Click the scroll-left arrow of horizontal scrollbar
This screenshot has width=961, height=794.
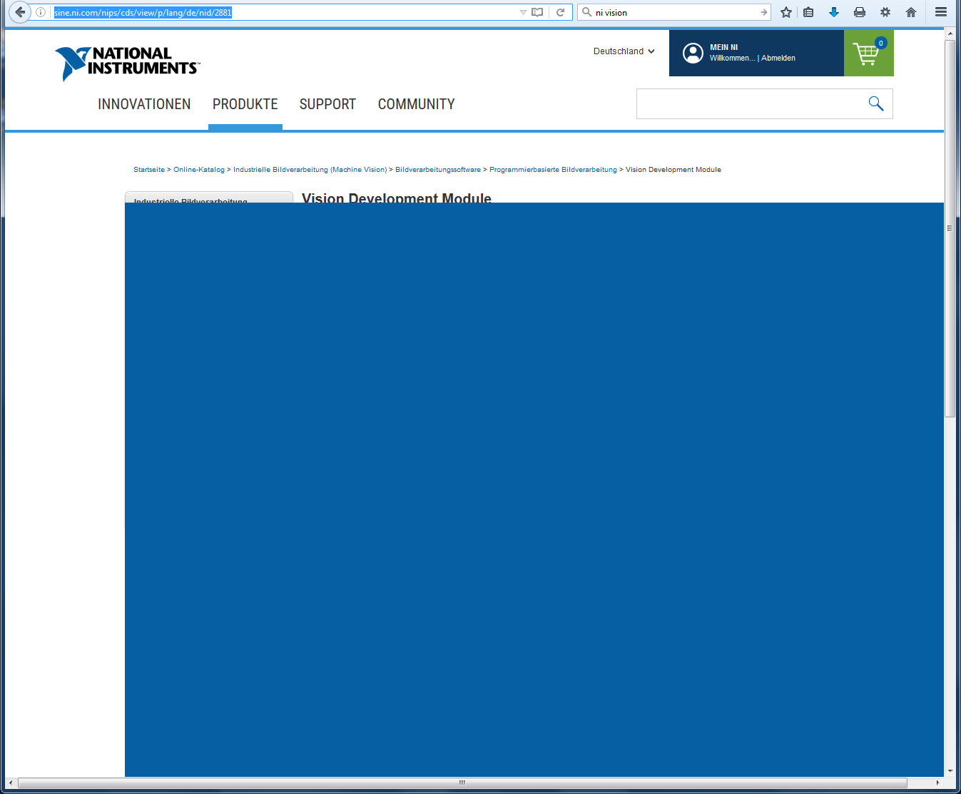(10, 783)
